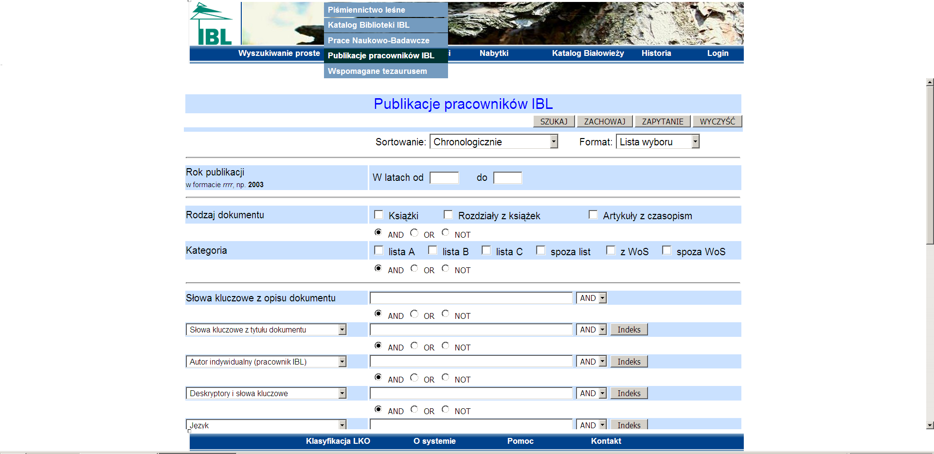
Task: Open Pomoc footer link
Action: [x=521, y=441]
